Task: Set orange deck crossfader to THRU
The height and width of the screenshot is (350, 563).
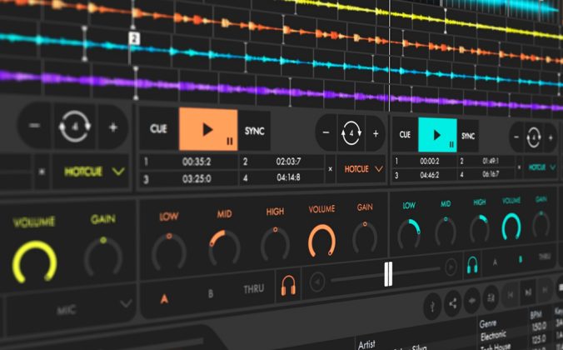Action: pyautogui.click(x=254, y=289)
